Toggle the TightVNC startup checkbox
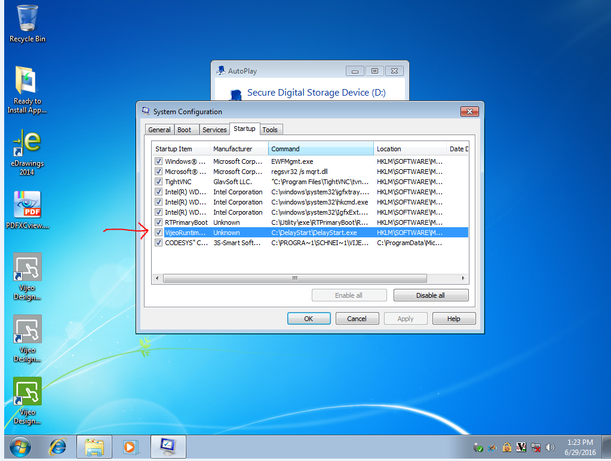Screen dimensions: 611x461 point(159,181)
